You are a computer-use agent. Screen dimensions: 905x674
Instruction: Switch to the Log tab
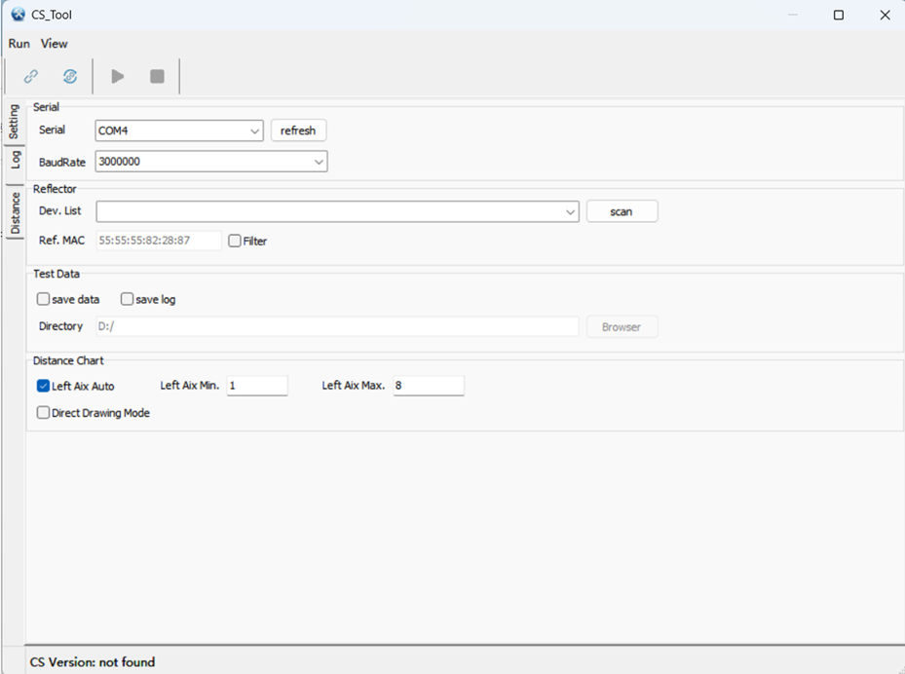pyautogui.click(x=15, y=159)
